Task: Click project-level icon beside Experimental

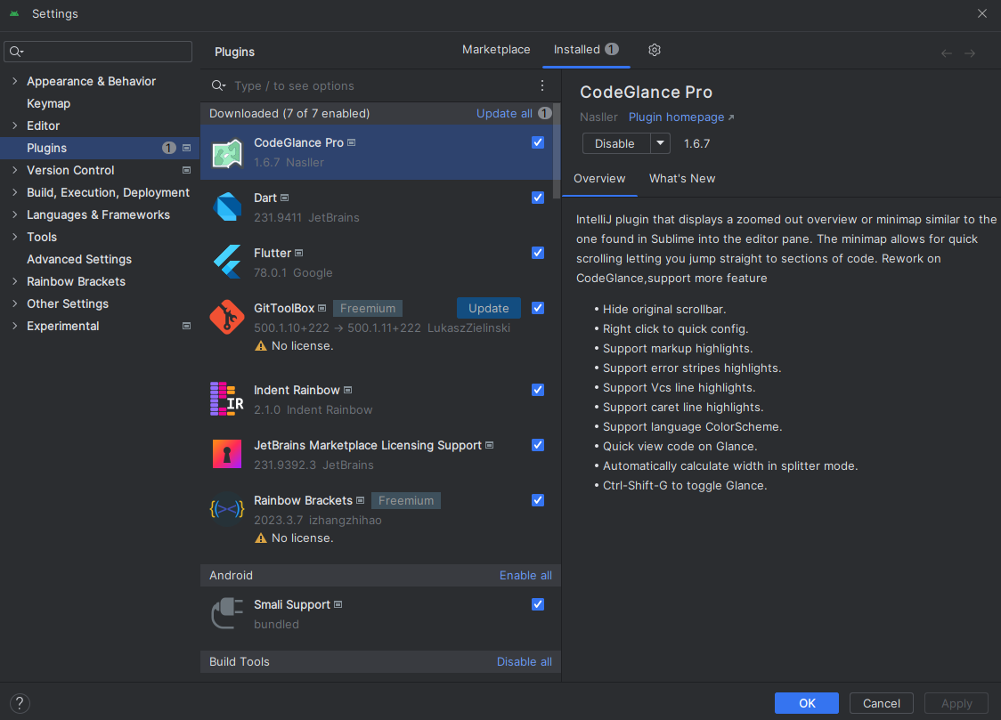Action: (x=186, y=326)
